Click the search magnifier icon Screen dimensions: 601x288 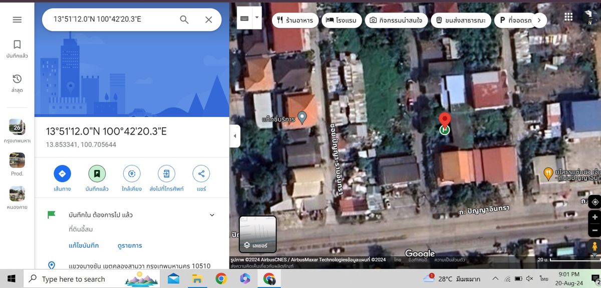click(x=184, y=19)
